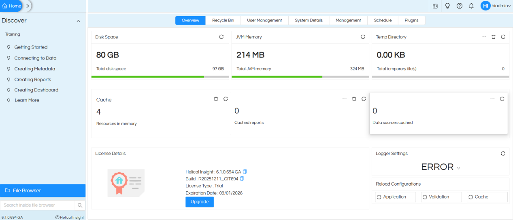This screenshot has height=220, width=513.
Task: Copy the Build number to clipboard
Action: (242, 179)
